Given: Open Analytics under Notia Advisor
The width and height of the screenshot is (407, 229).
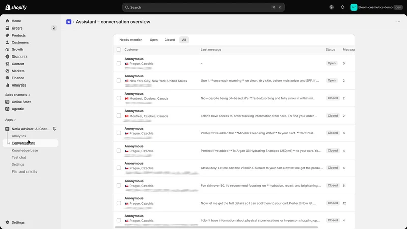Looking at the screenshot, I should click(19, 136).
